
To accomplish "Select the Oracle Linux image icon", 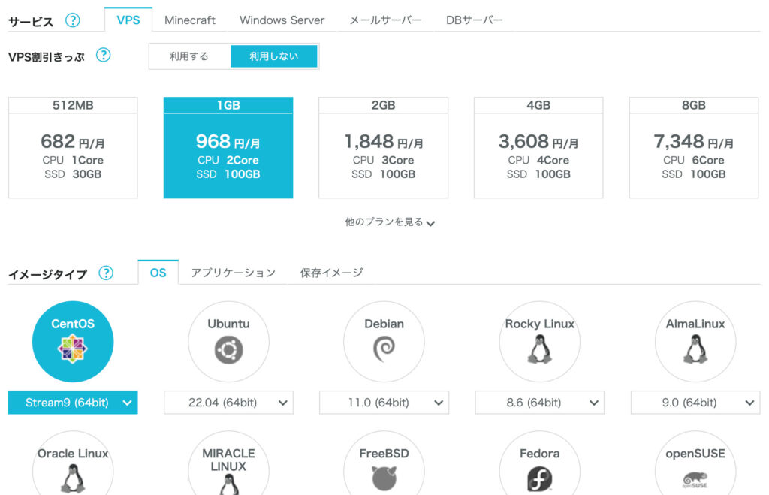I will (73, 463).
